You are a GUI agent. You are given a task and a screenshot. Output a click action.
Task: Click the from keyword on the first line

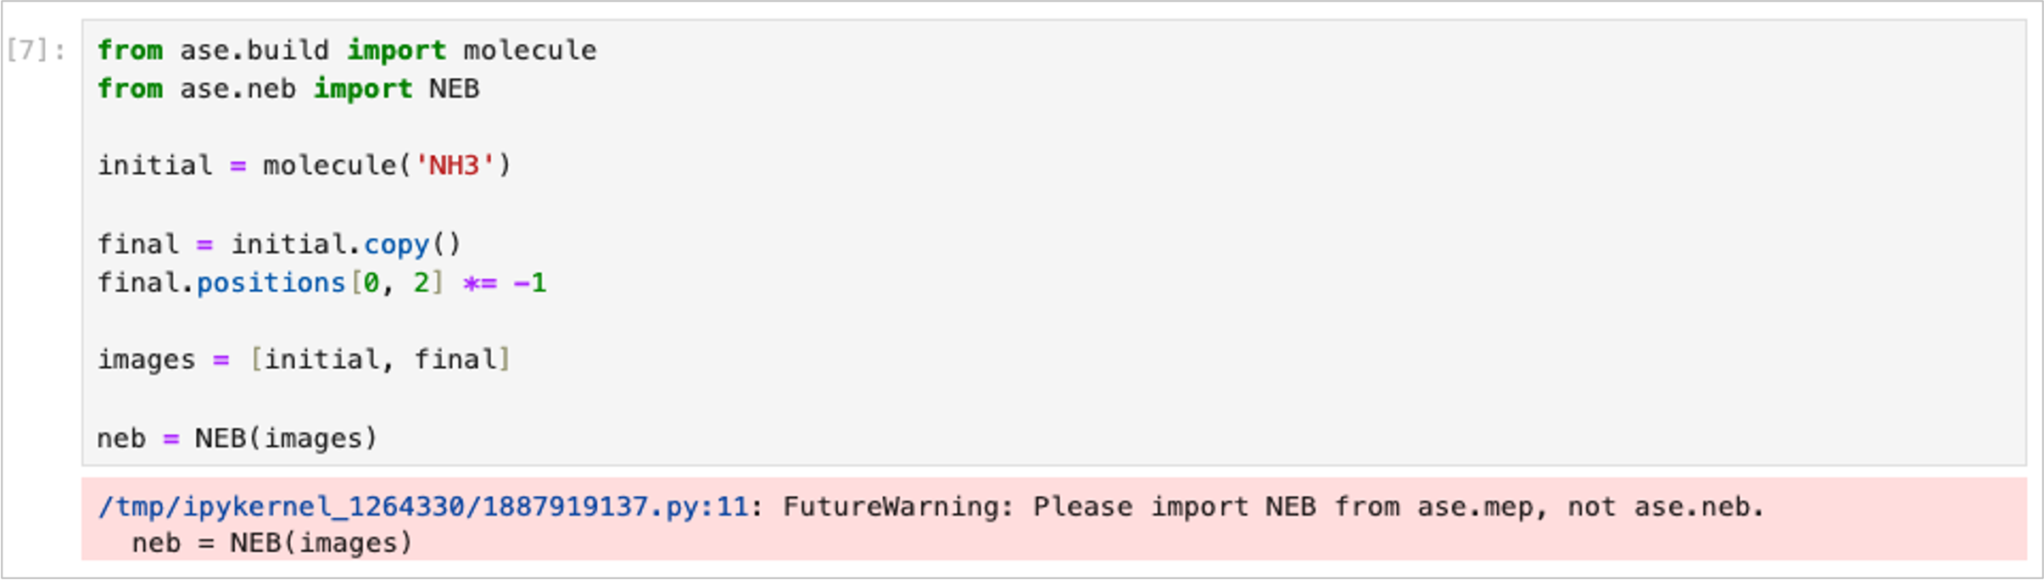tap(130, 51)
